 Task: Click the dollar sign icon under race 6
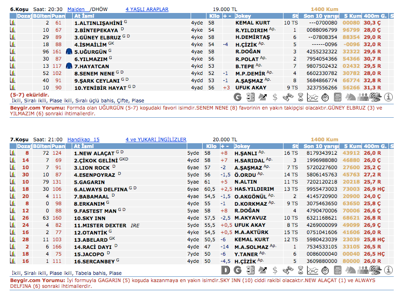(275, 97)
